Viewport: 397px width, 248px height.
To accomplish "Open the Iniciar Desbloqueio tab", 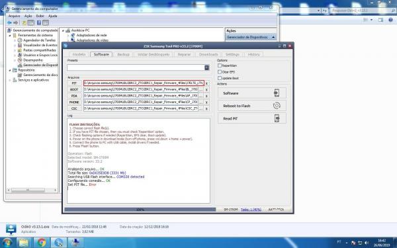I will [154, 54].
